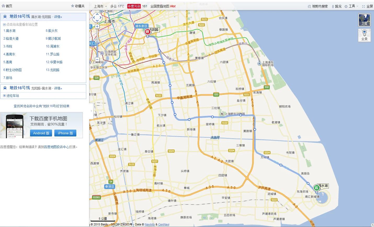This screenshot has height=227, width=374.
Task: Click the 收藏夹 star icon
Action: click(72, 6)
